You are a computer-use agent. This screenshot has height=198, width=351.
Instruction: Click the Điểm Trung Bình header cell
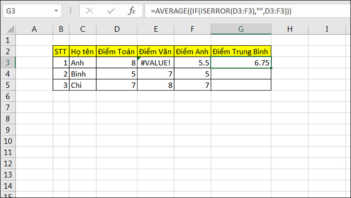(241, 52)
